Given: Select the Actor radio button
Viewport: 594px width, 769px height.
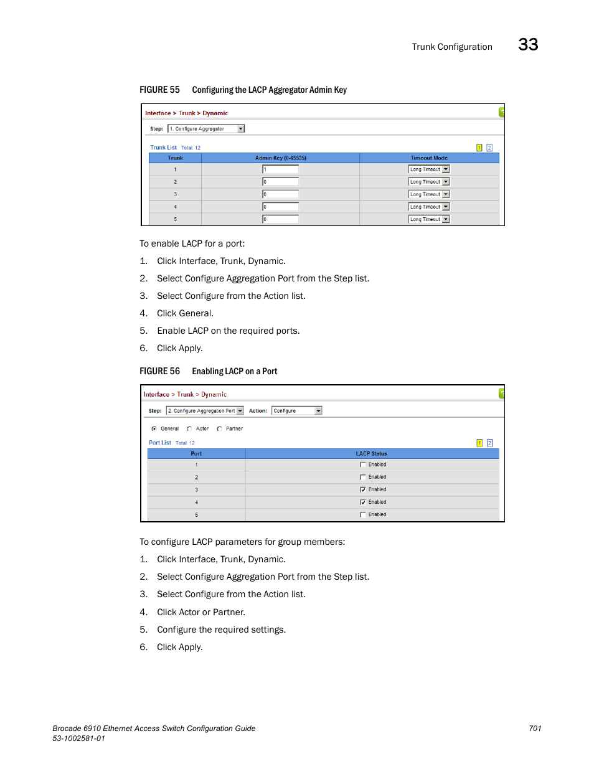Looking at the screenshot, I should [x=189, y=428].
